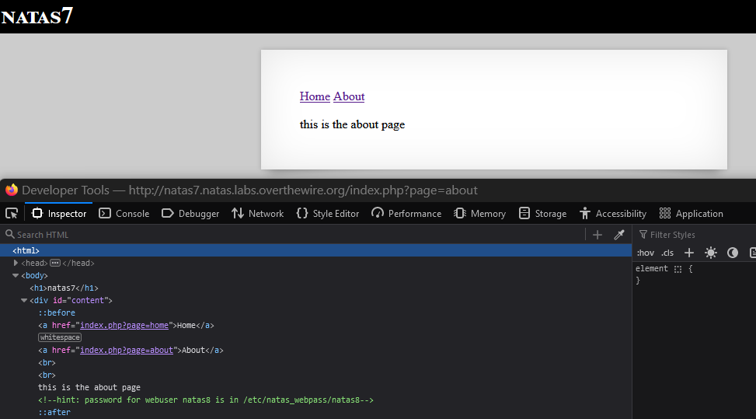This screenshot has height=419, width=756.
Task: Toggle print media simulation icon
Action: click(751, 253)
